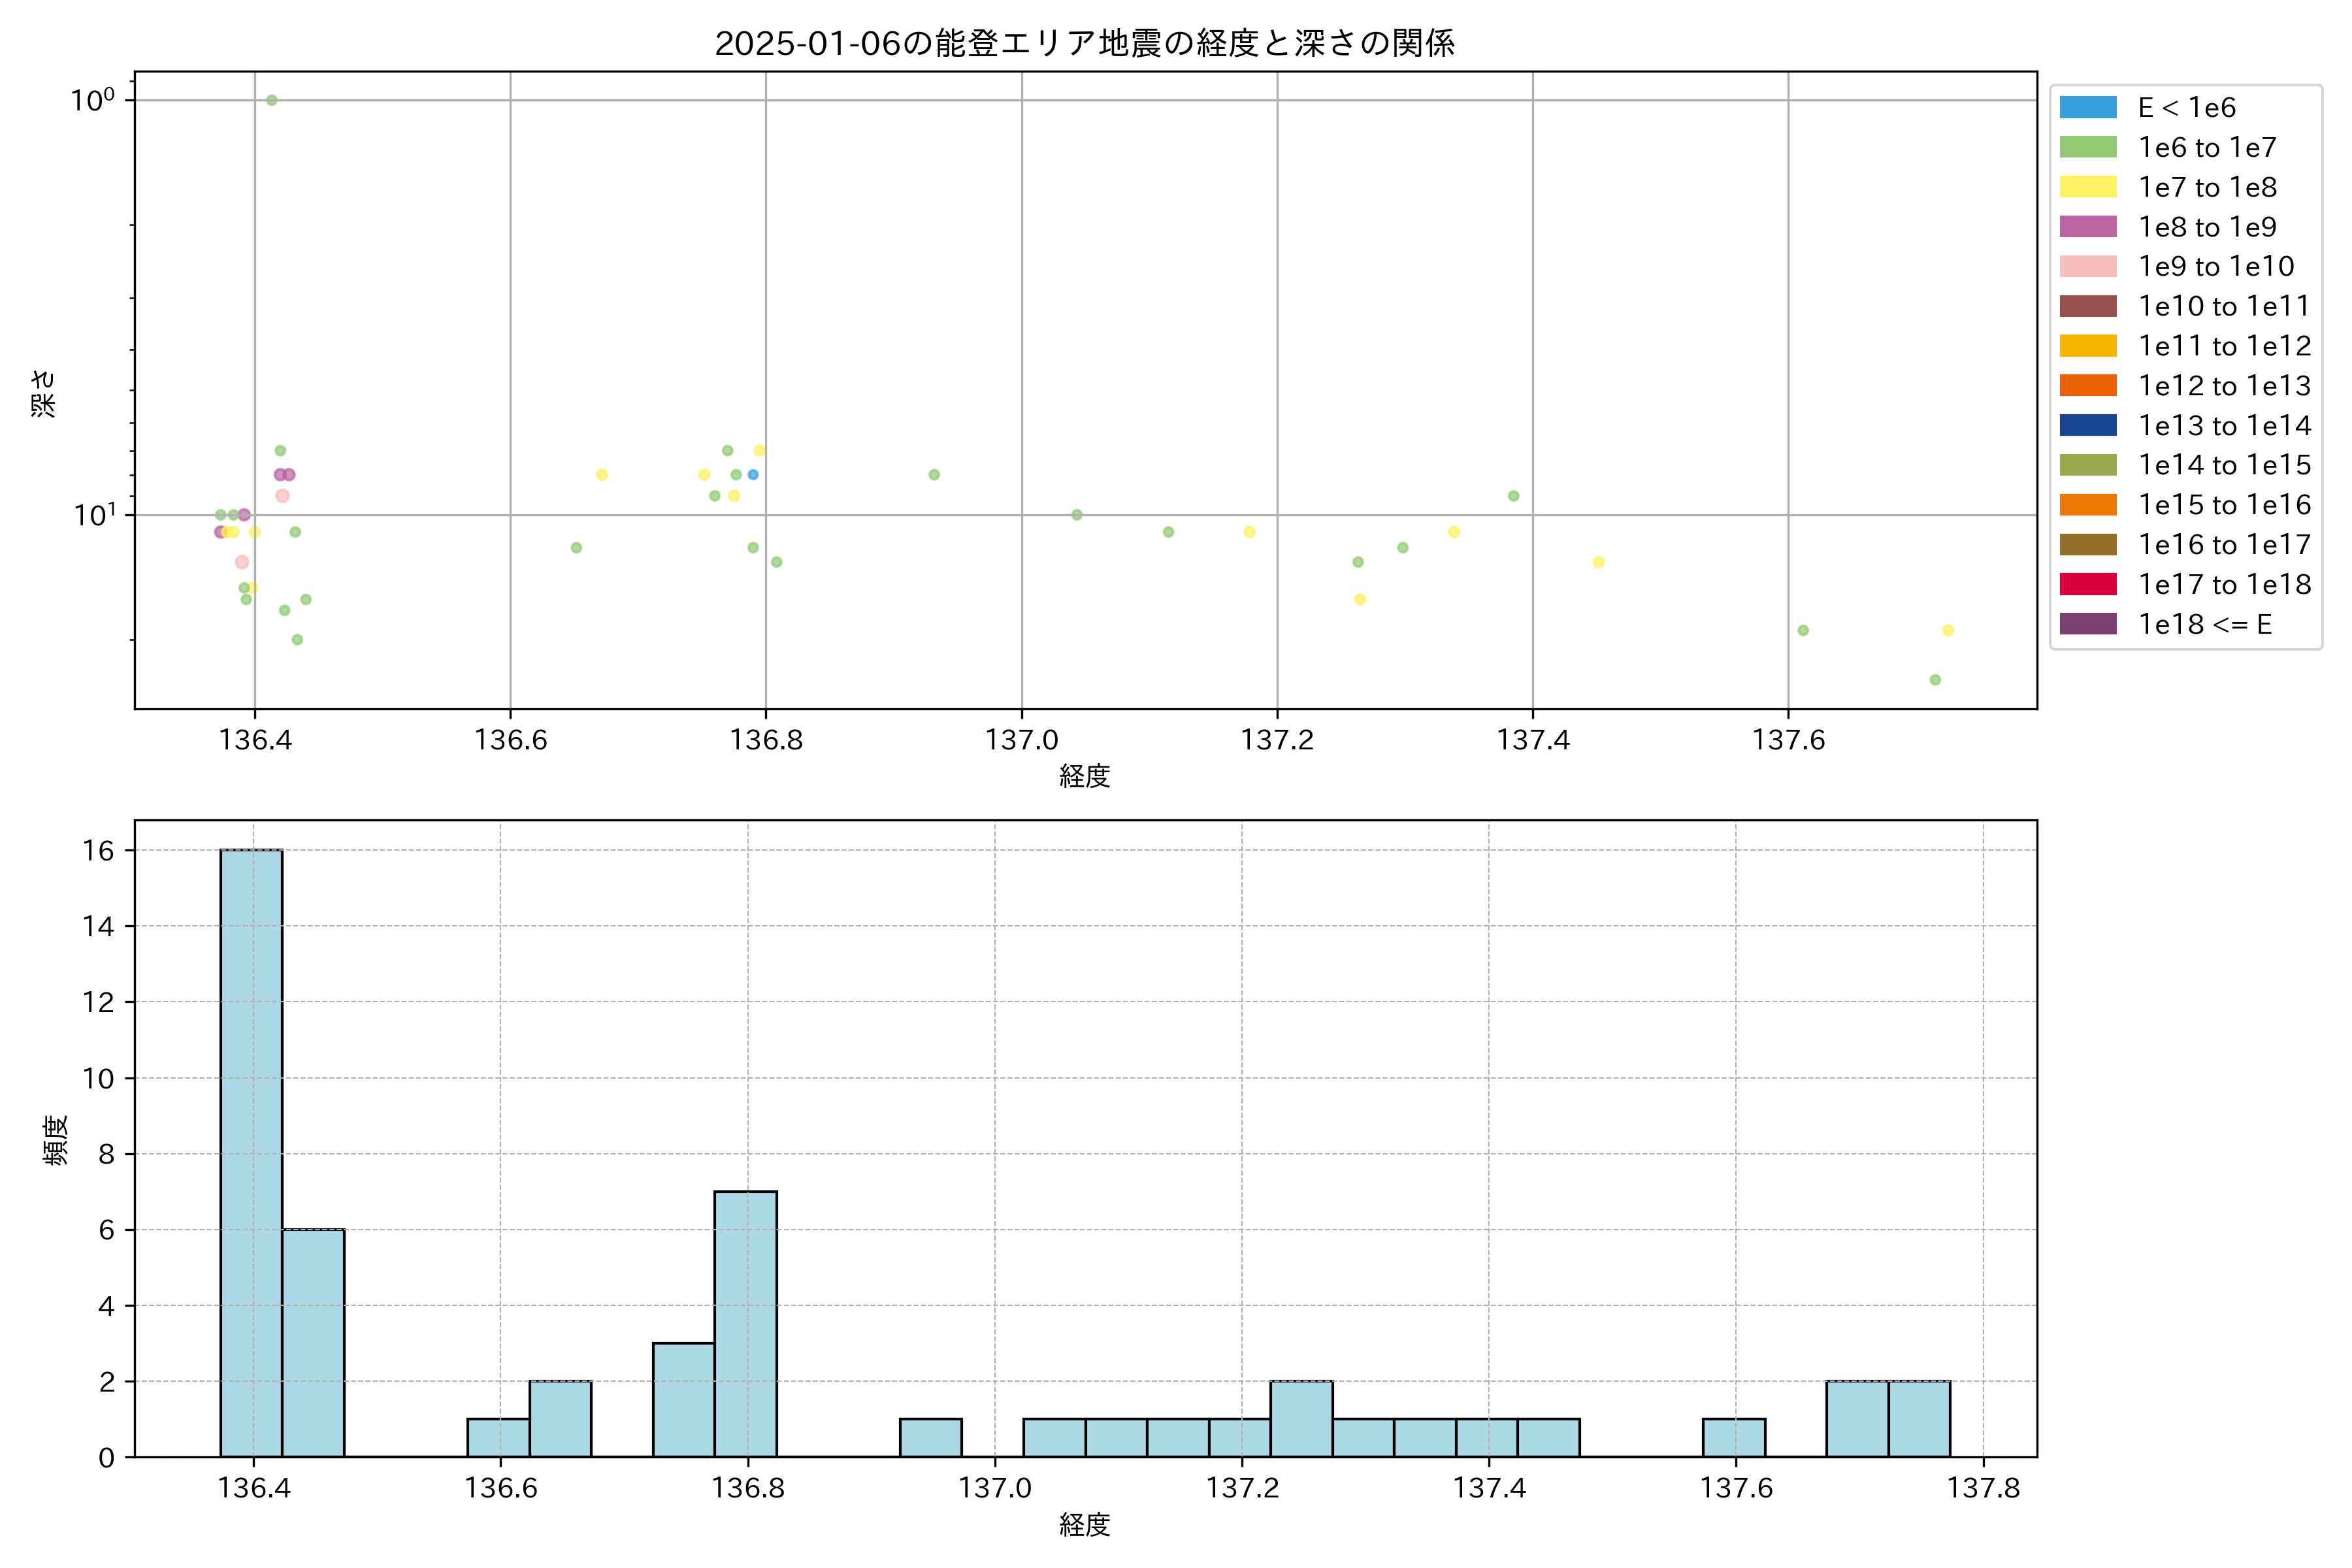Click the purple '1e8 to 1e9' legend swatch
2352x1568 pixels.
(2087, 227)
